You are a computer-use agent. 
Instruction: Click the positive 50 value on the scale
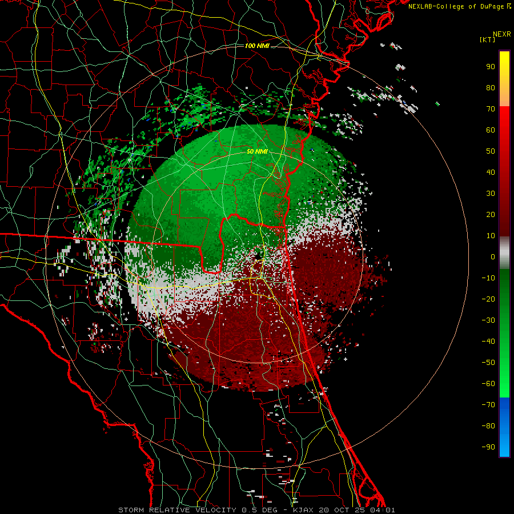[491, 151]
